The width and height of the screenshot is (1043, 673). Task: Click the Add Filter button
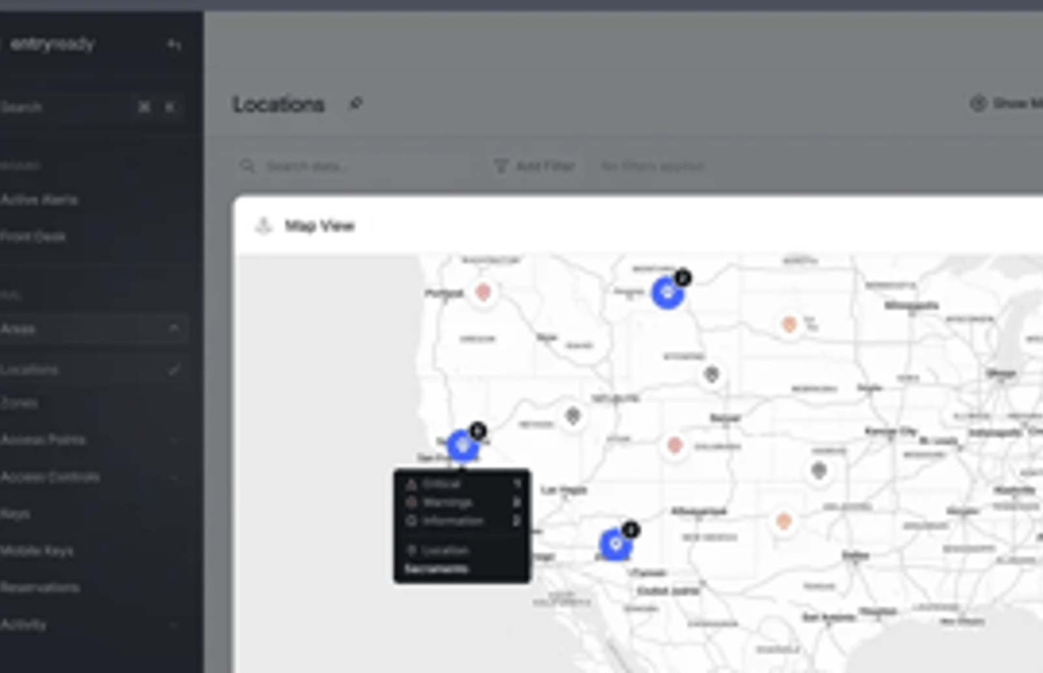click(535, 166)
